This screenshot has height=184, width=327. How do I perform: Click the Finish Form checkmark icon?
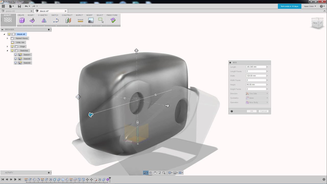pos(113,20)
